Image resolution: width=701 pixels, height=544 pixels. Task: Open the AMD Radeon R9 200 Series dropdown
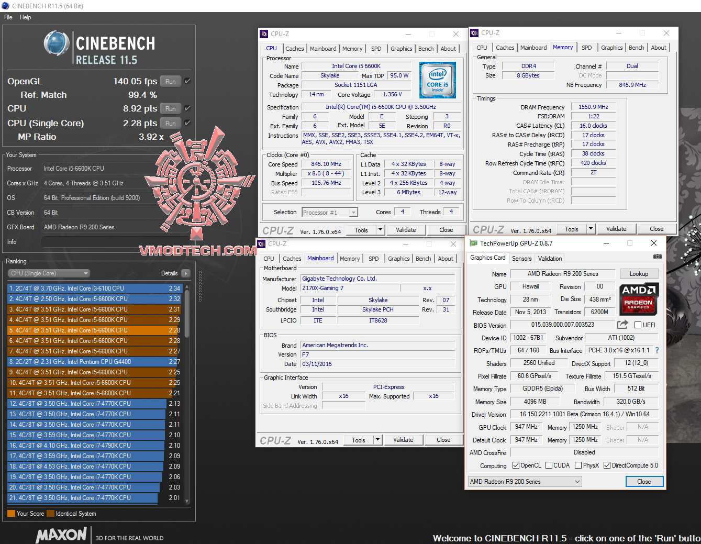click(x=525, y=482)
